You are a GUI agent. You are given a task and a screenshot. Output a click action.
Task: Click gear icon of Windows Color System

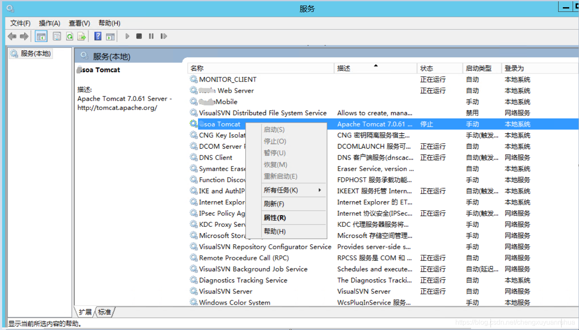tap(194, 302)
